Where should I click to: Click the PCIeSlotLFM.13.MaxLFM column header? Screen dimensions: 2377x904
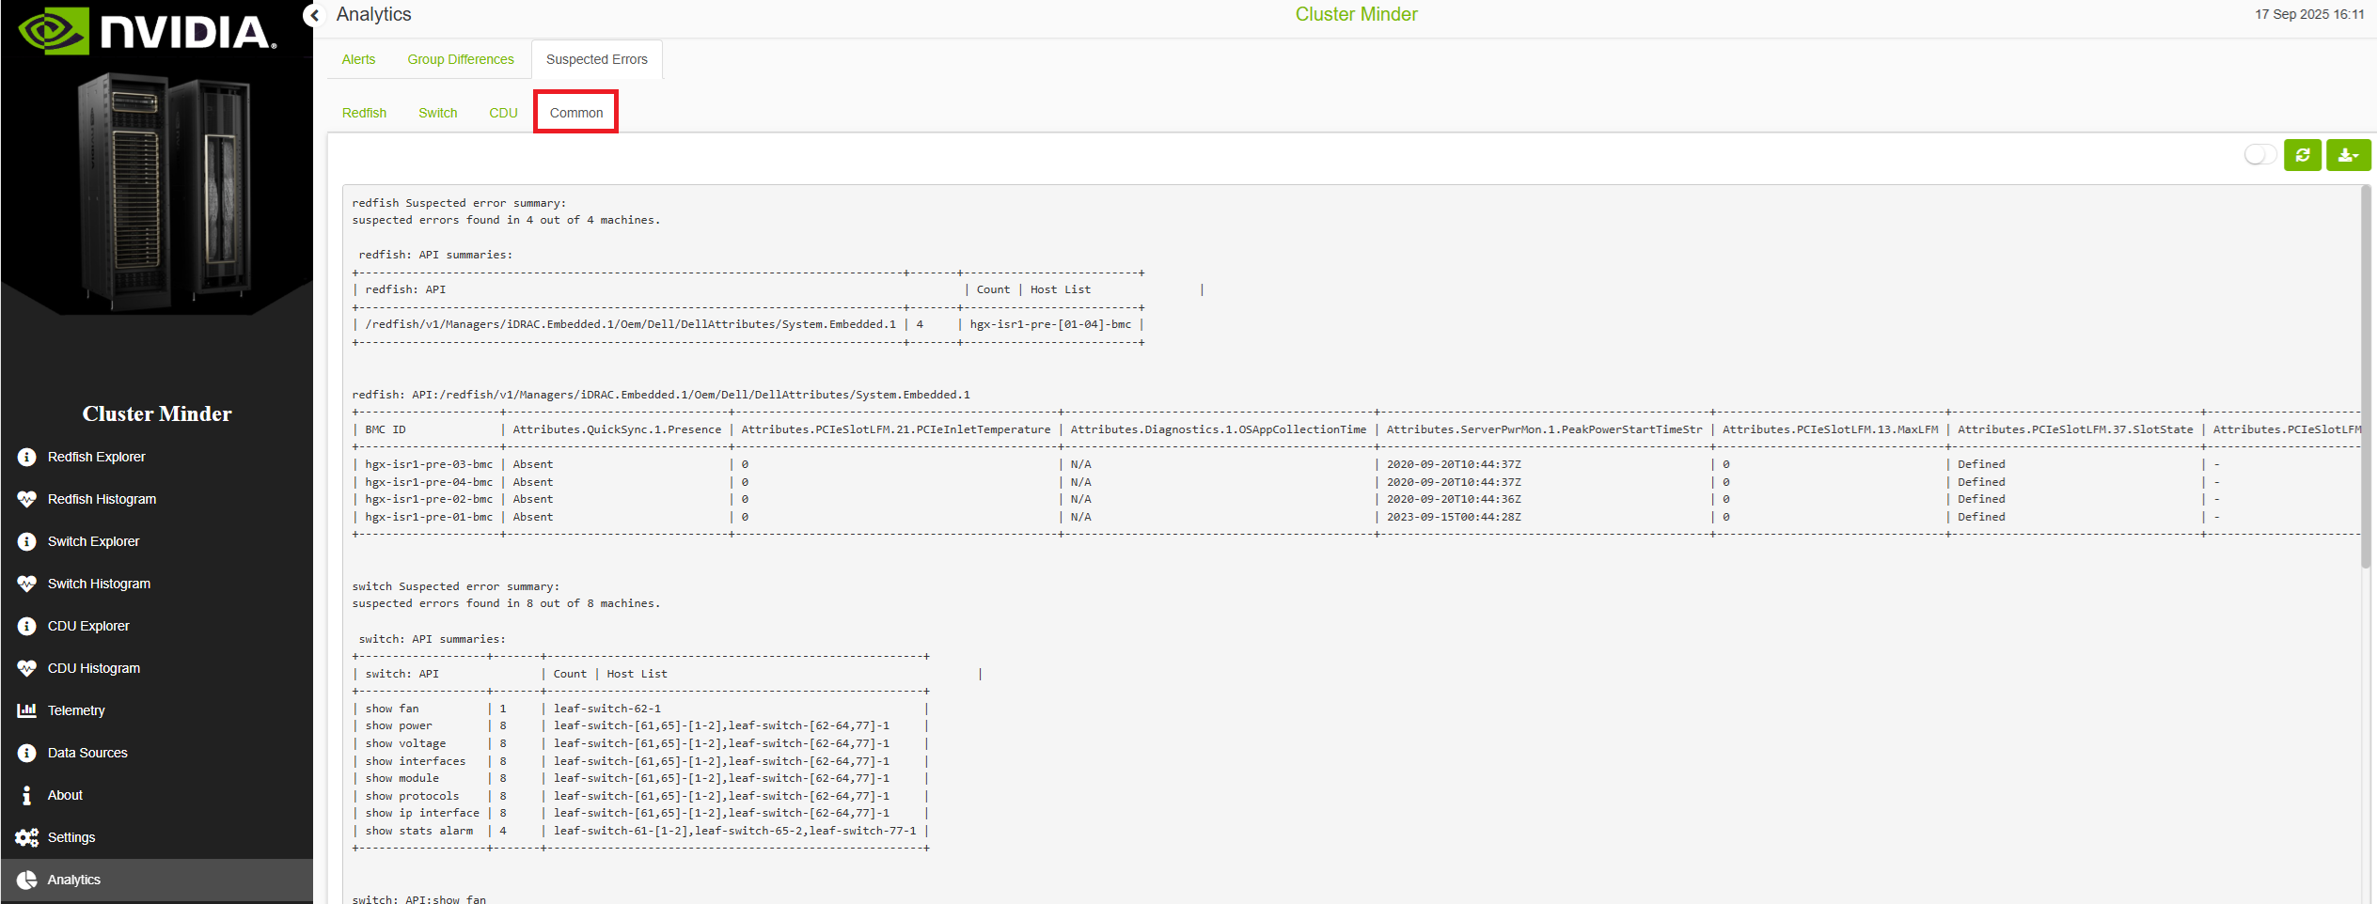tap(1830, 429)
